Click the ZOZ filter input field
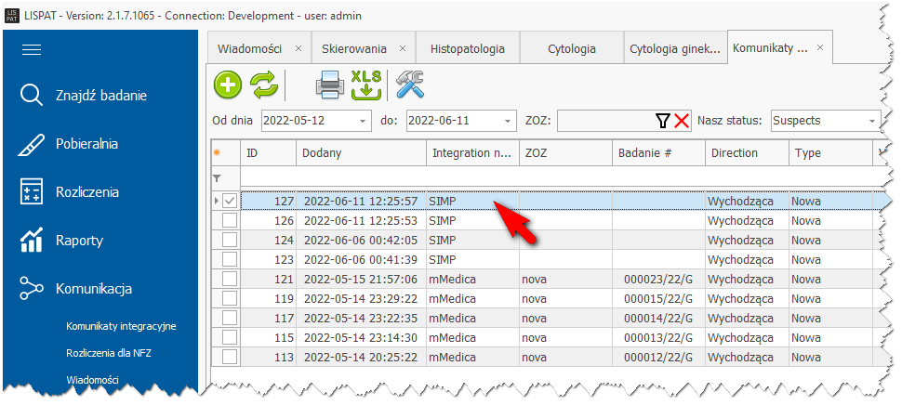The width and height of the screenshot is (902, 405). pos(604,121)
